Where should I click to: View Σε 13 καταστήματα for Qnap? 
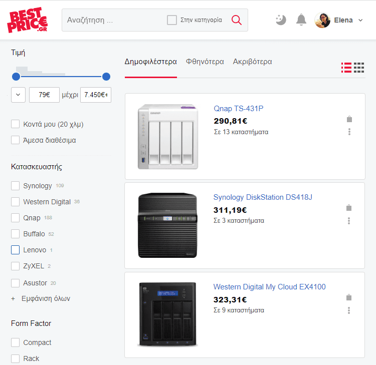241,132
